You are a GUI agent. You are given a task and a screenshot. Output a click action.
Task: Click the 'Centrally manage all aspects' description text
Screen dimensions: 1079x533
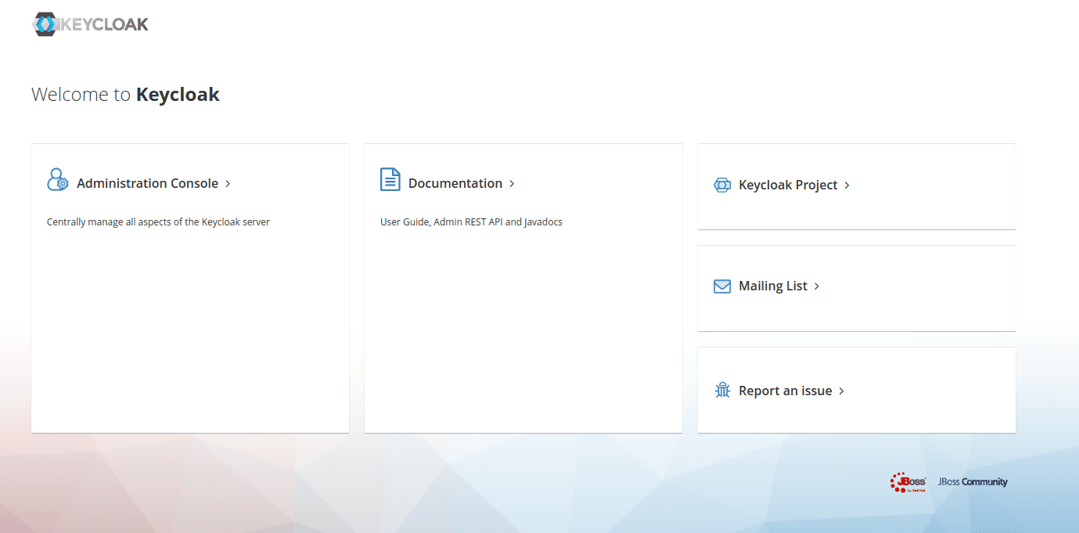[x=158, y=222]
